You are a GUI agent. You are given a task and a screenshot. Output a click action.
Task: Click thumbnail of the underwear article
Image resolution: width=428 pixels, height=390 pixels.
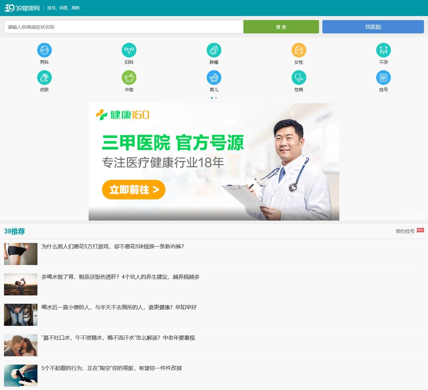pyautogui.click(x=21, y=254)
